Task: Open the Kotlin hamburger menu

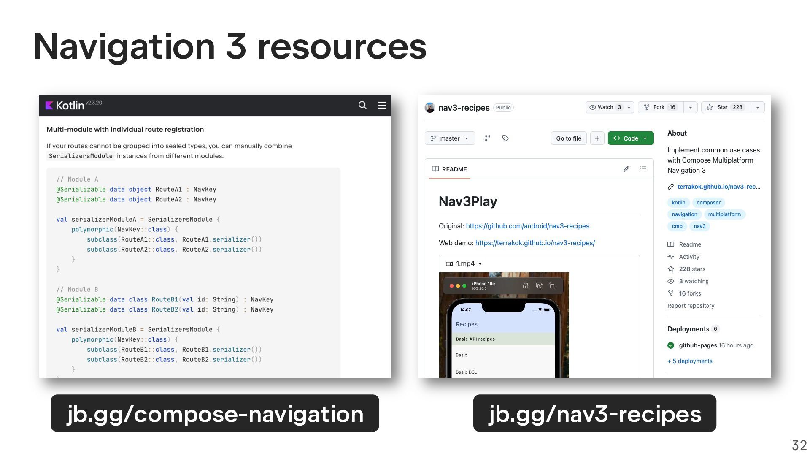Action: [382, 105]
